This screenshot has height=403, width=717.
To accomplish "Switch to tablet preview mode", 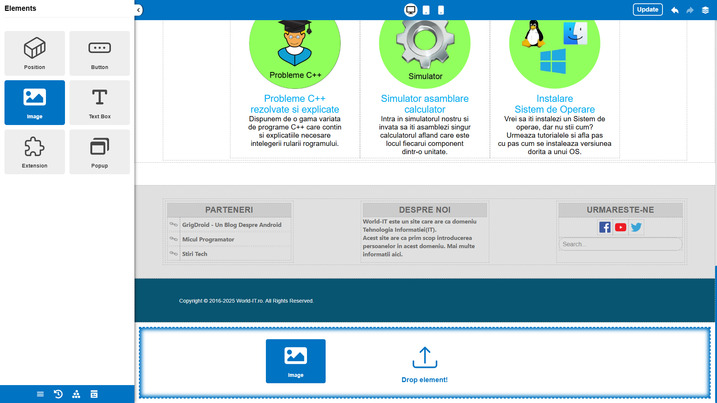I will tap(426, 10).
